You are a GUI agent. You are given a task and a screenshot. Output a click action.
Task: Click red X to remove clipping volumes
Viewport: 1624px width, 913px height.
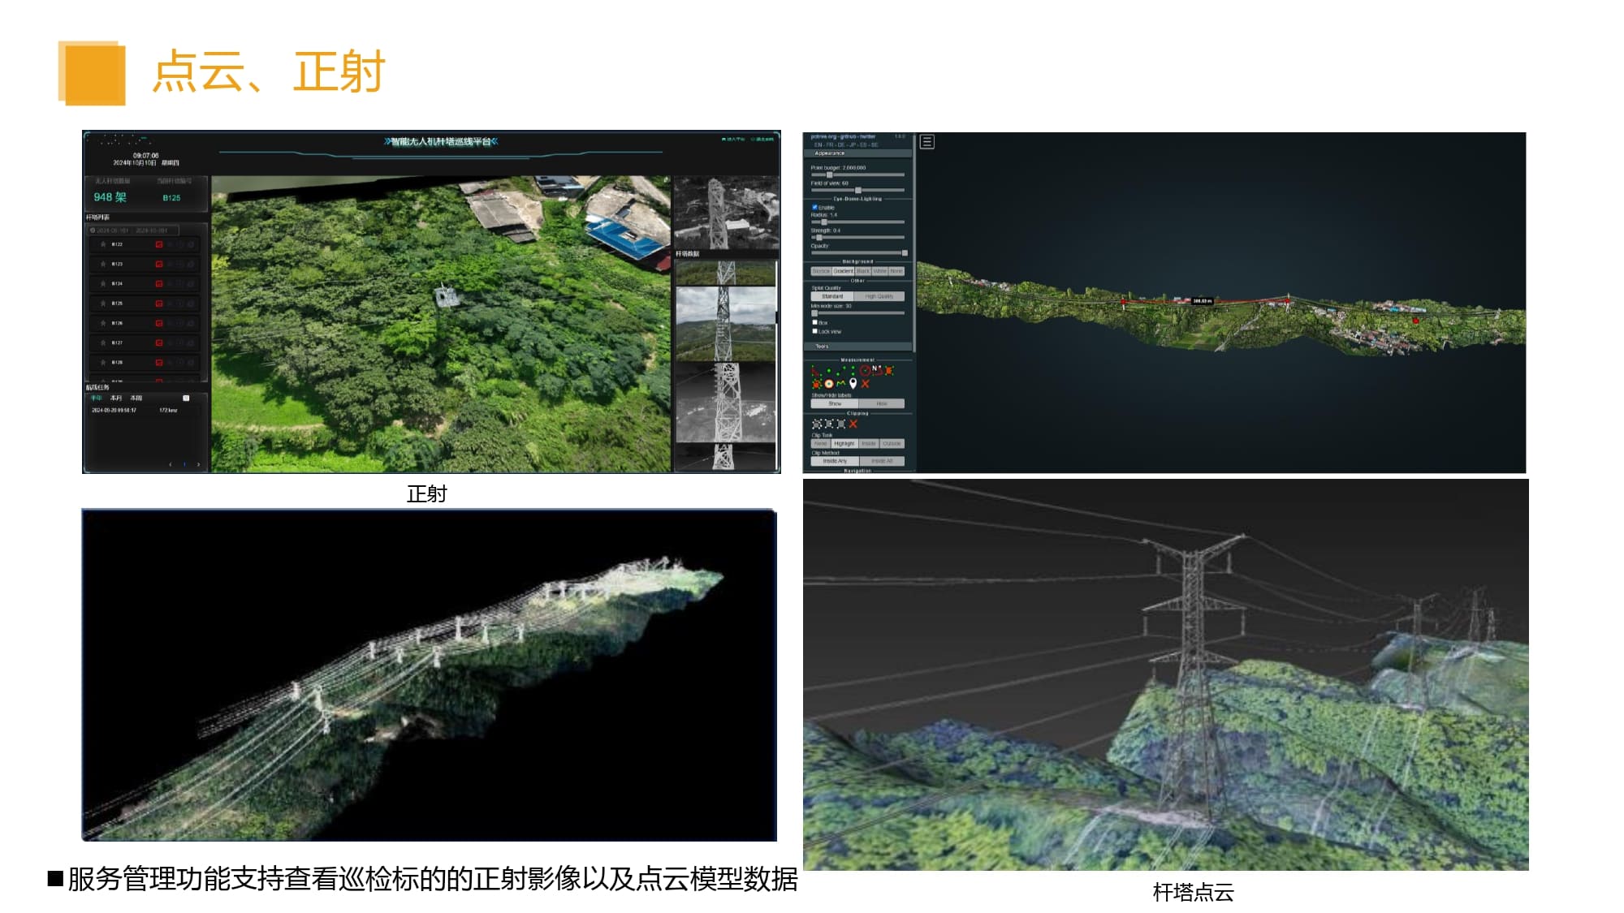coord(853,424)
